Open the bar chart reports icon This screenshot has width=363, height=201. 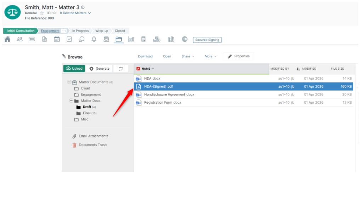131,39
